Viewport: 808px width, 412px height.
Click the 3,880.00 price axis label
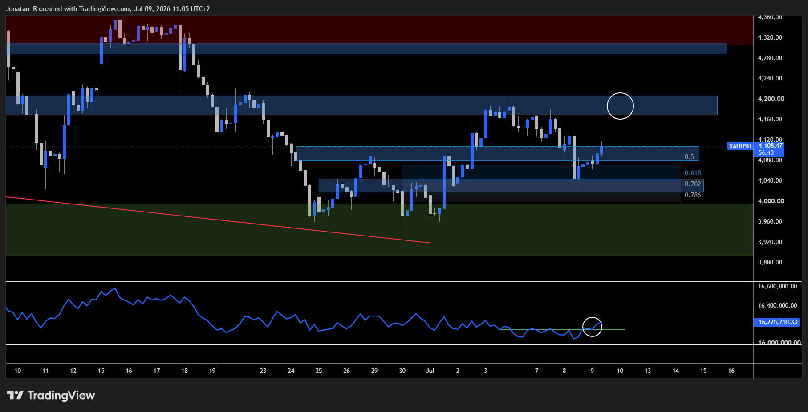click(x=770, y=262)
